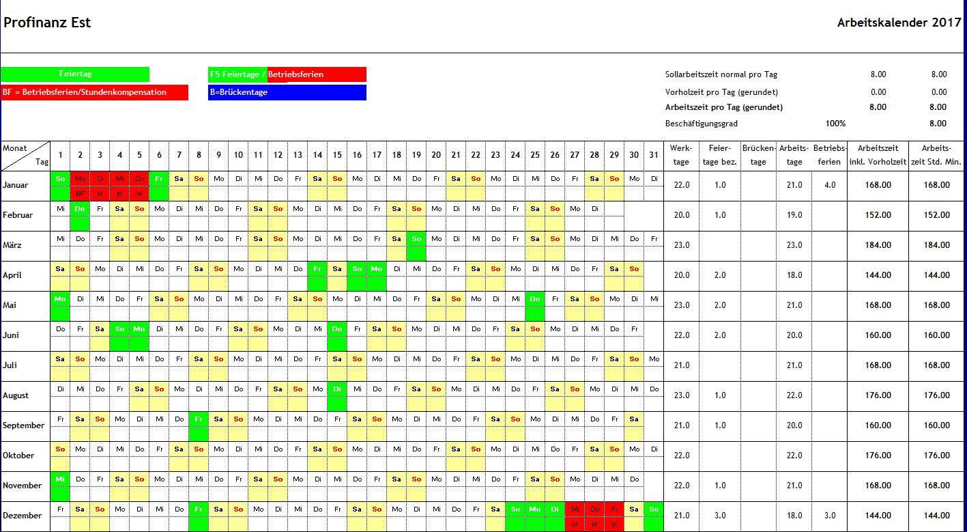The width and height of the screenshot is (967, 532).
Task: Select the Arbeitszeit pro Tag (gerundet) label
Action: (x=723, y=107)
